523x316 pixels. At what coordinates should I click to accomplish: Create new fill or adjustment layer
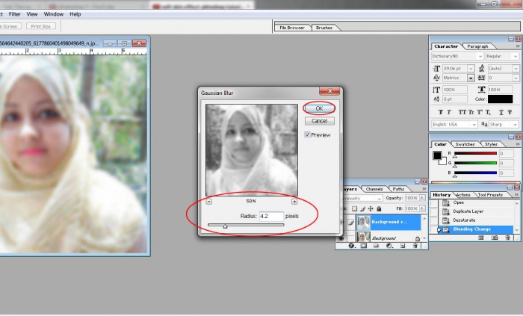(x=389, y=246)
